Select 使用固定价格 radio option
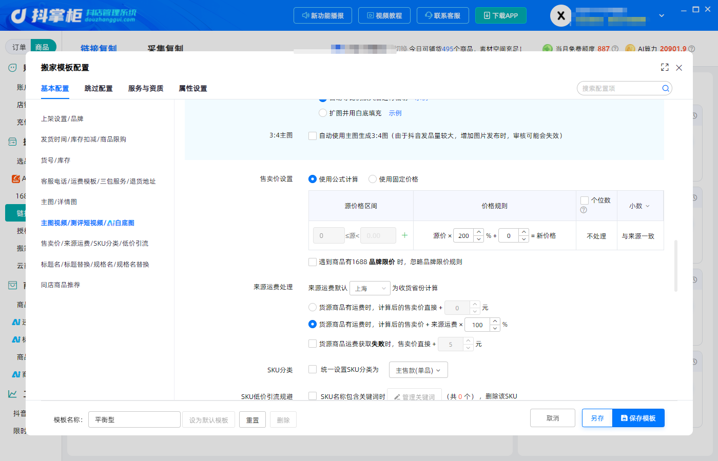 pos(373,179)
